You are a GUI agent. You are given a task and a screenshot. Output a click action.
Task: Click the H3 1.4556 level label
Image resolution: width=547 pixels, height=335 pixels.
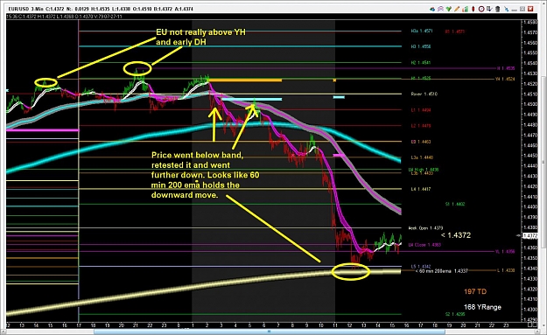421,46
